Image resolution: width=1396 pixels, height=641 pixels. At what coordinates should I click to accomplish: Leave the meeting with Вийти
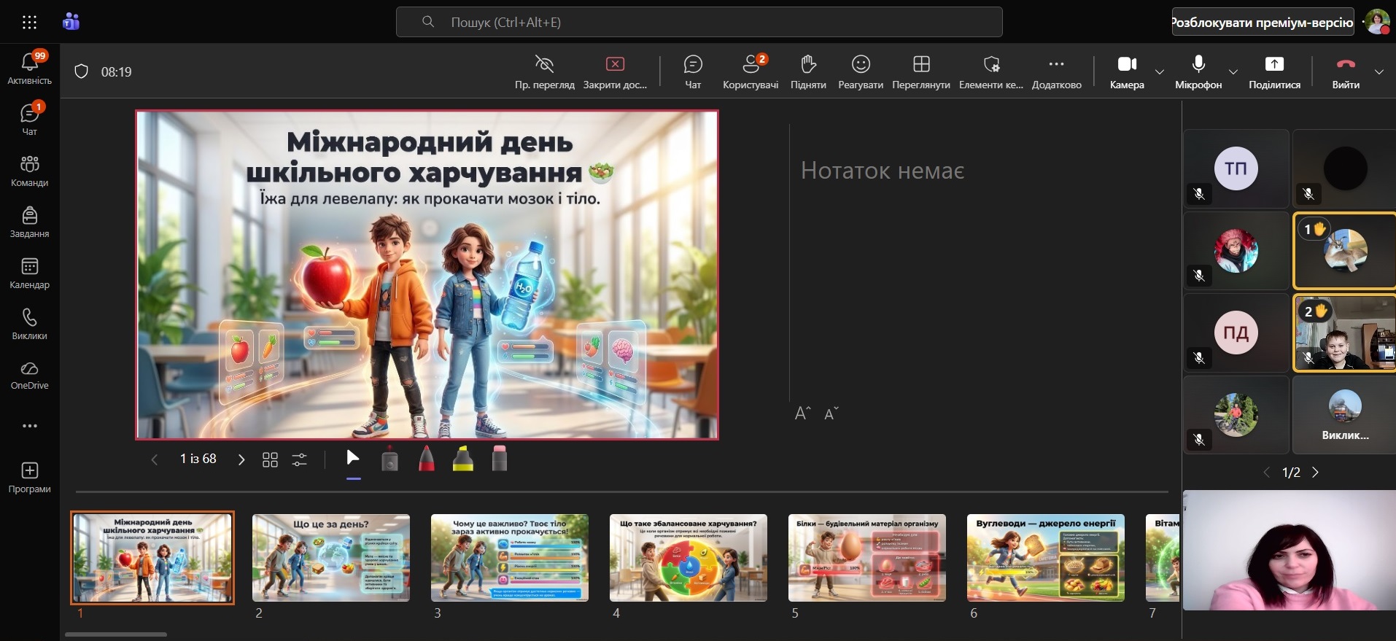tap(1346, 71)
